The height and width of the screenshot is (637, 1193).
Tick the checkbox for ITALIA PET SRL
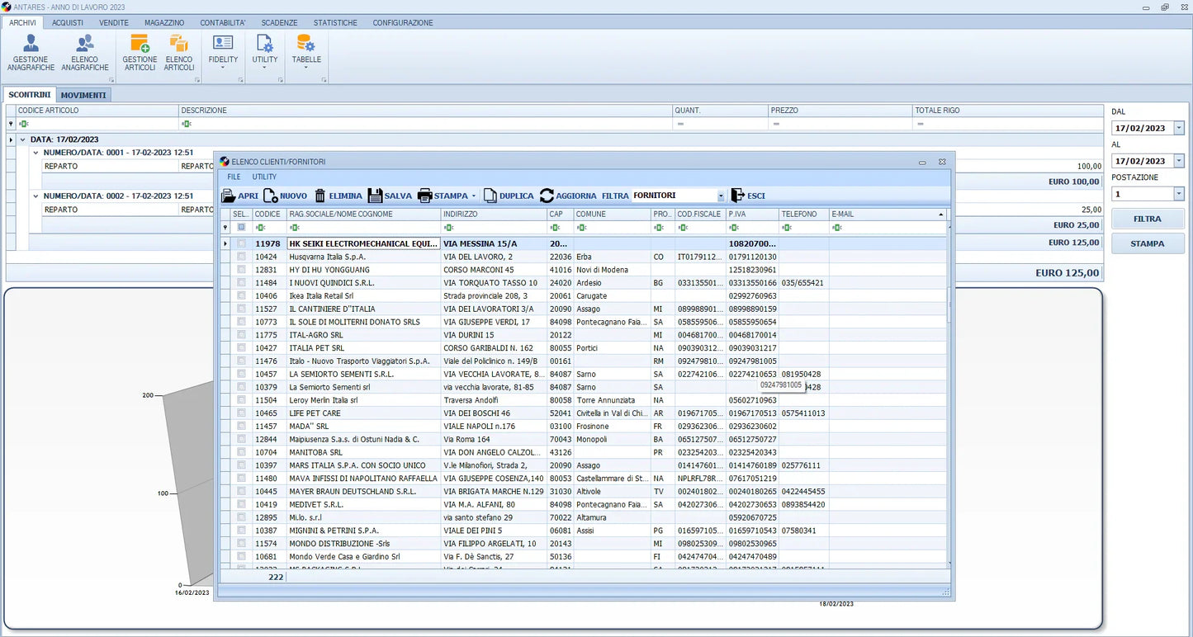[241, 348]
